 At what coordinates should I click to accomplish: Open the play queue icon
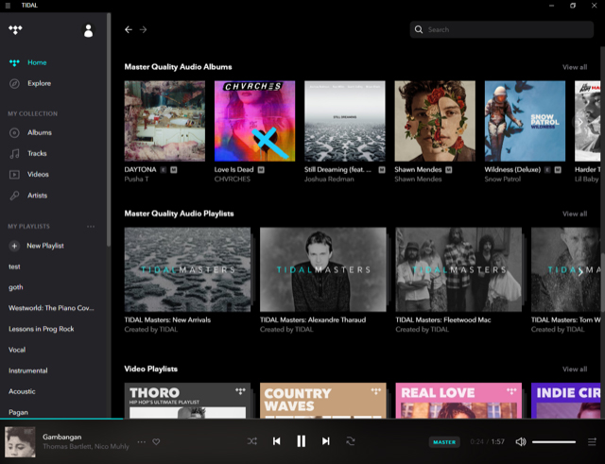pos(592,441)
